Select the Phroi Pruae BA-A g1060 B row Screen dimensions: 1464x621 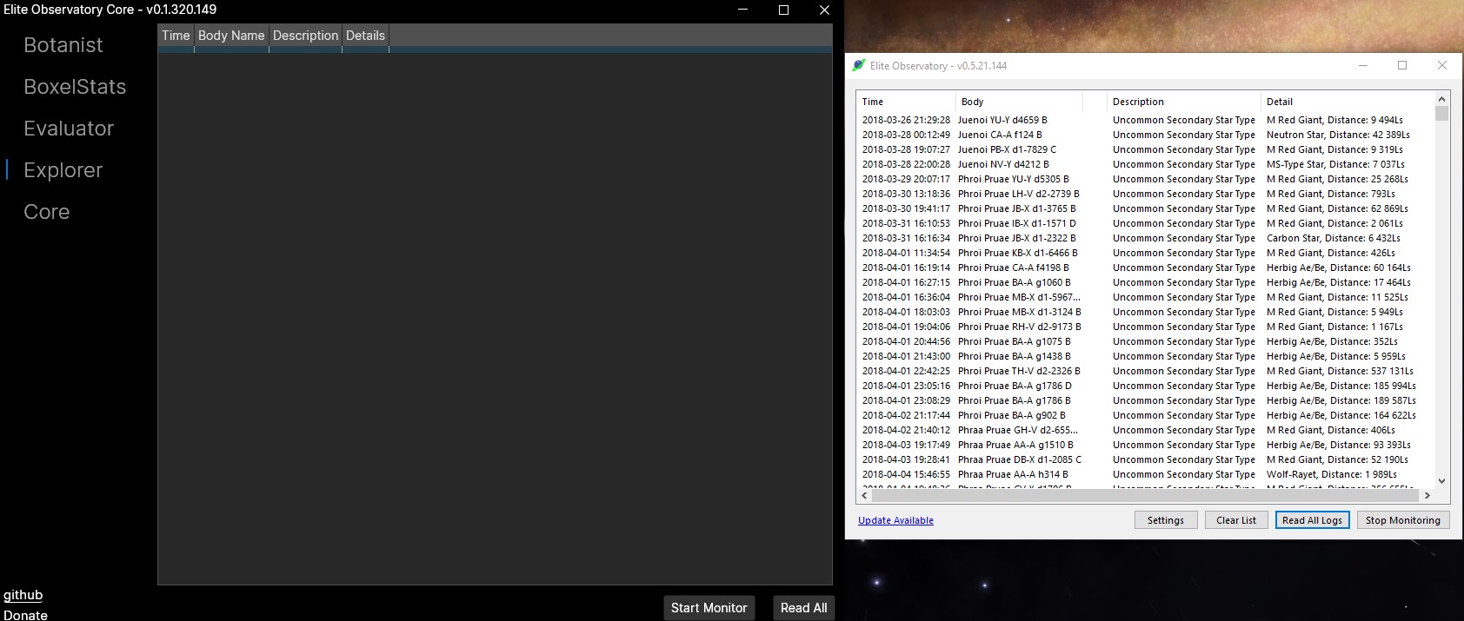click(x=1145, y=282)
